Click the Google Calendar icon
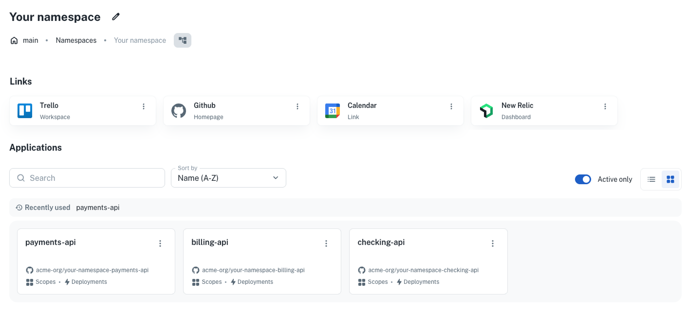Viewport: 687px width, 312px height. [x=333, y=111]
